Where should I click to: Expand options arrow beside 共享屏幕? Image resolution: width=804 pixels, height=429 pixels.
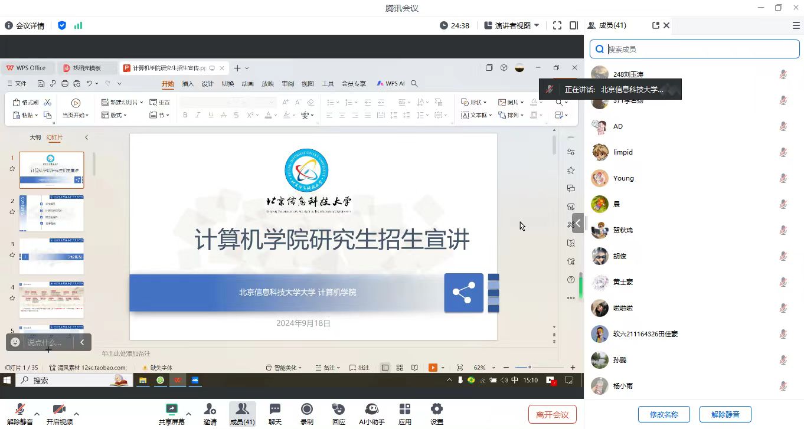[188, 414]
